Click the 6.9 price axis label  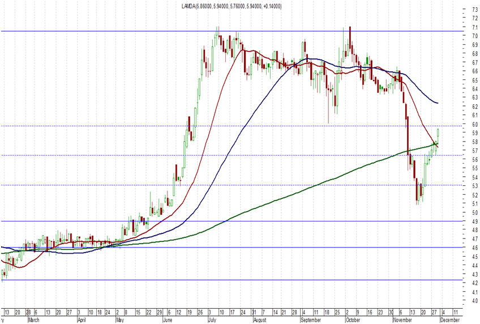475,45
